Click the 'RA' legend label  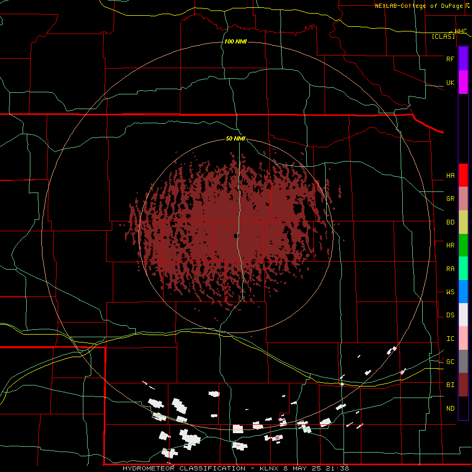pos(450,269)
